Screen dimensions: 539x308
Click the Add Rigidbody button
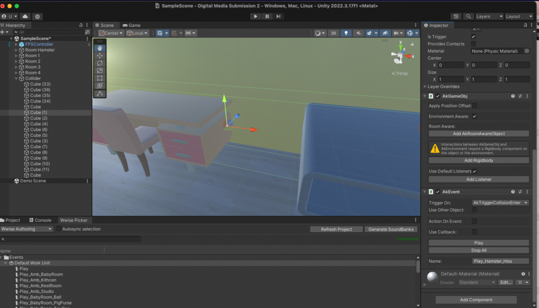click(478, 160)
